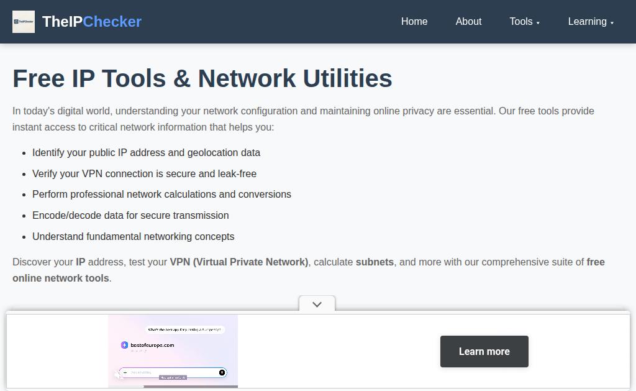Click the Learn more ad button
Image resolution: width=636 pixels, height=391 pixels.
(x=484, y=351)
